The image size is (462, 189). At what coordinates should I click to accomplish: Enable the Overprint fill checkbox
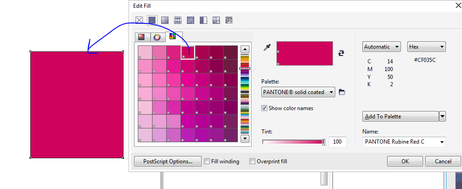pyautogui.click(x=252, y=161)
